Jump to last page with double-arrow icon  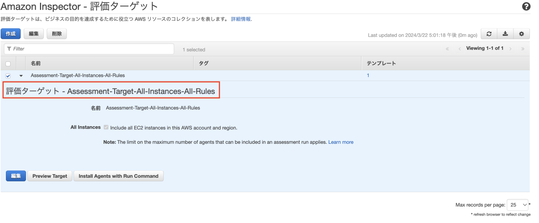click(x=523, y=48)
